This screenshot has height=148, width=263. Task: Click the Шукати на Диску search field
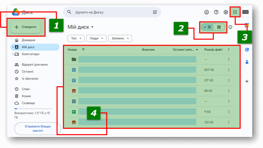[x=112, y=12]
